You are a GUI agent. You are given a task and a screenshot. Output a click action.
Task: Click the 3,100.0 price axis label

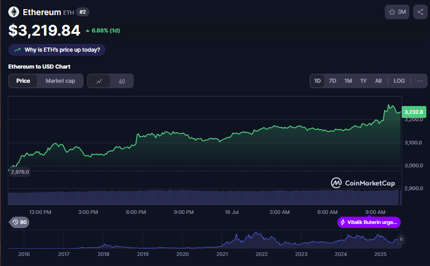click(414, 143)
